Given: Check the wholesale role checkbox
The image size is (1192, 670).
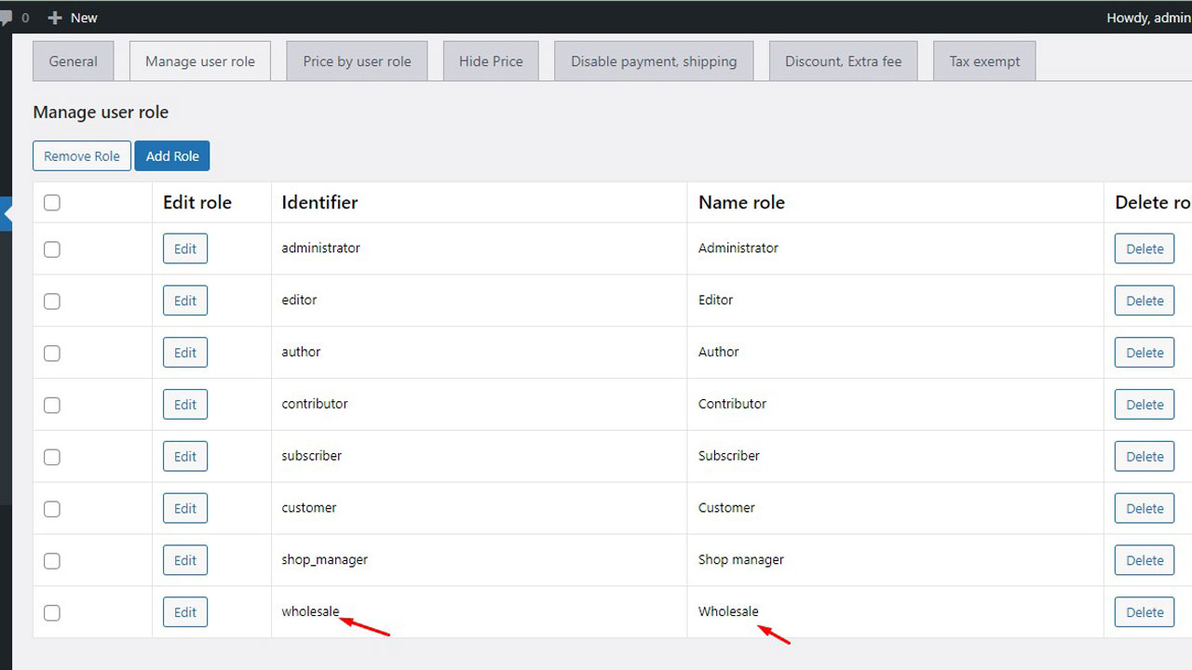Looking at the screenshot, I should click(x=52, y=612).
